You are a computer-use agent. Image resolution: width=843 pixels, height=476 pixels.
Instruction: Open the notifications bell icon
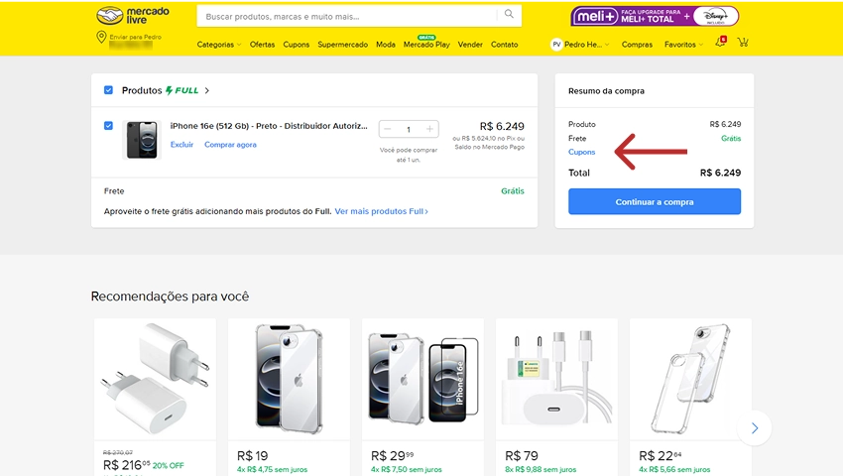[720, 42]
